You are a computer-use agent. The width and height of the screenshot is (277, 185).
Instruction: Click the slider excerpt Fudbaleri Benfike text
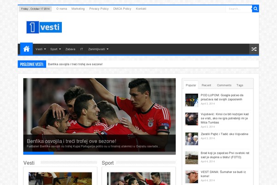93,147
